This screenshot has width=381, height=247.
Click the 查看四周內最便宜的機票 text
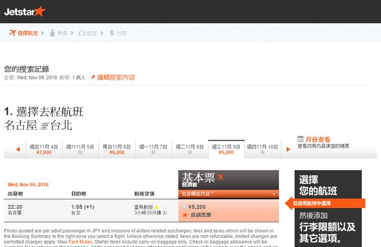(x=323, y=146)
